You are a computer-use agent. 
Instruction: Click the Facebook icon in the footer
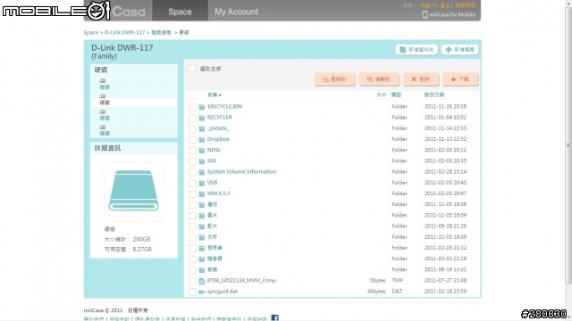pyautogui.click(x=275, y=317)
